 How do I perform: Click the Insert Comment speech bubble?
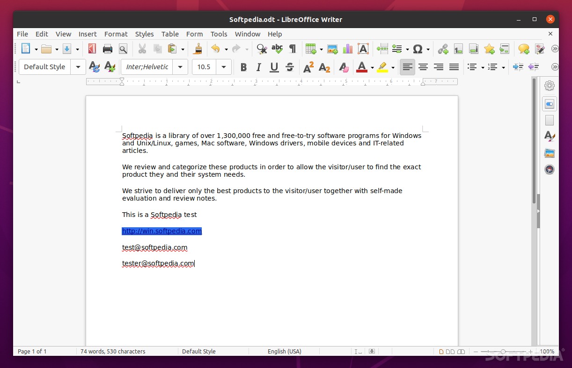point(524,49)
